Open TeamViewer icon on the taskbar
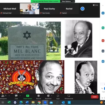Image resolution: width=105 pixels, height=105 pixels. [x=15, y=102]
